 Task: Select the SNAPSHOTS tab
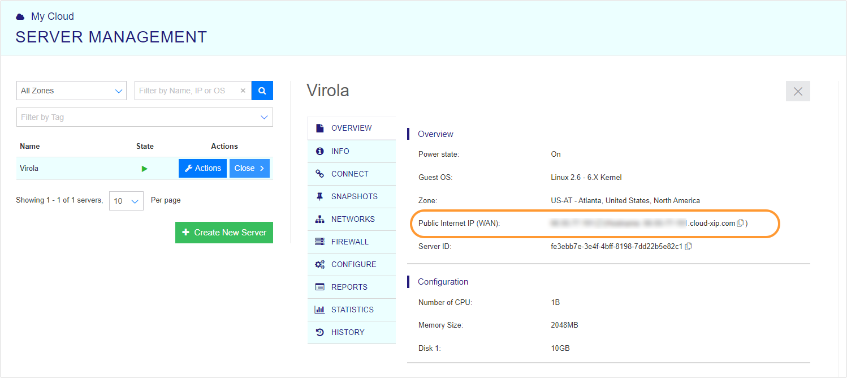[352, 196]
